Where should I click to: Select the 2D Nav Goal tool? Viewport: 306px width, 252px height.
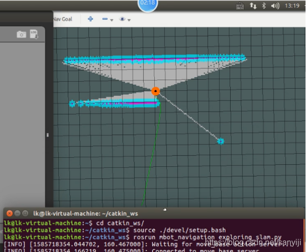click(x=63, y=19)
